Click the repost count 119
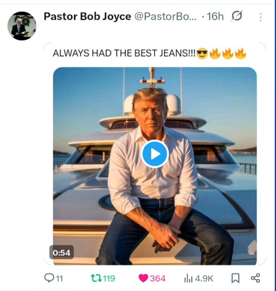Screen dimensions: 276x291 coord(109,278)
